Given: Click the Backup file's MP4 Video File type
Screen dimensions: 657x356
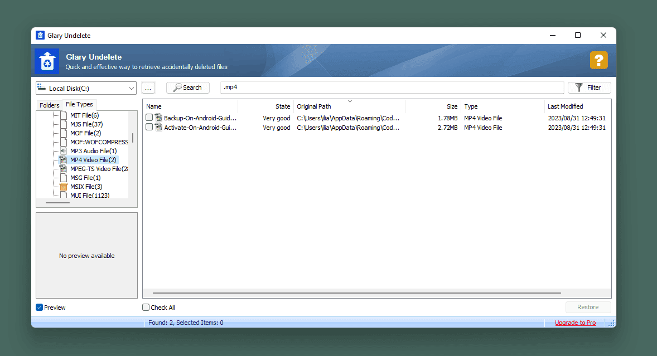Looking at the screenshot, I should [483, 118].
